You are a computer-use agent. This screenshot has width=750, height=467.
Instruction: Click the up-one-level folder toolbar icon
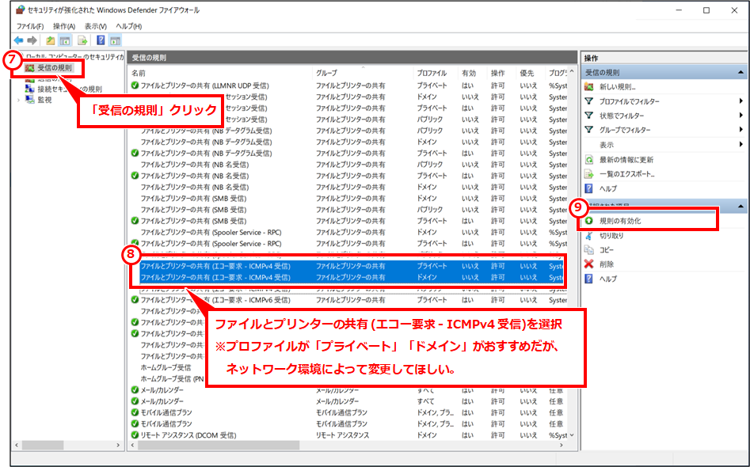50,40
